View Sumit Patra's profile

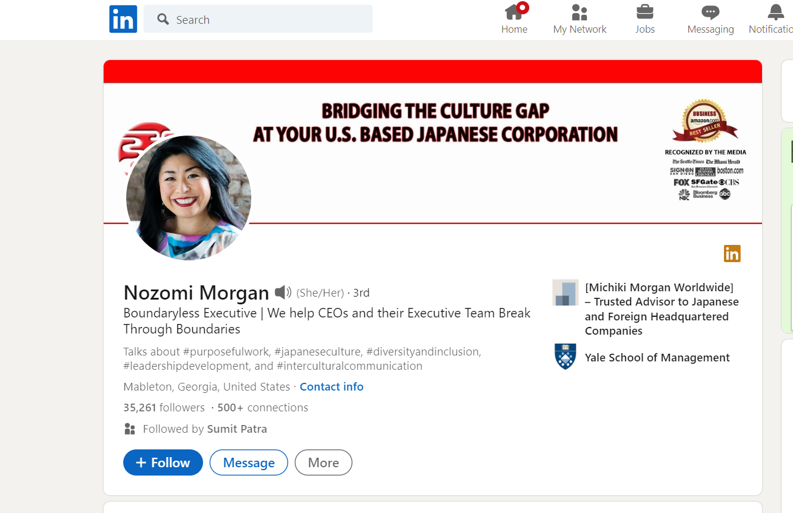[x=237, y=429]
